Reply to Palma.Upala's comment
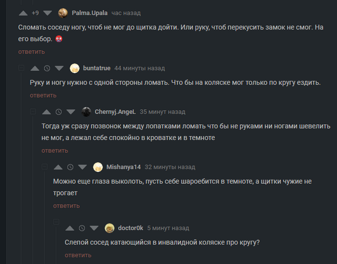 (31, 52)
